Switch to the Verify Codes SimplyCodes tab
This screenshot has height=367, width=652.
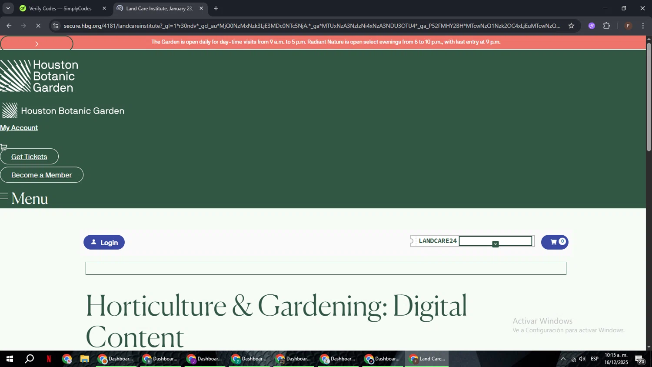(x=60, y=8)
